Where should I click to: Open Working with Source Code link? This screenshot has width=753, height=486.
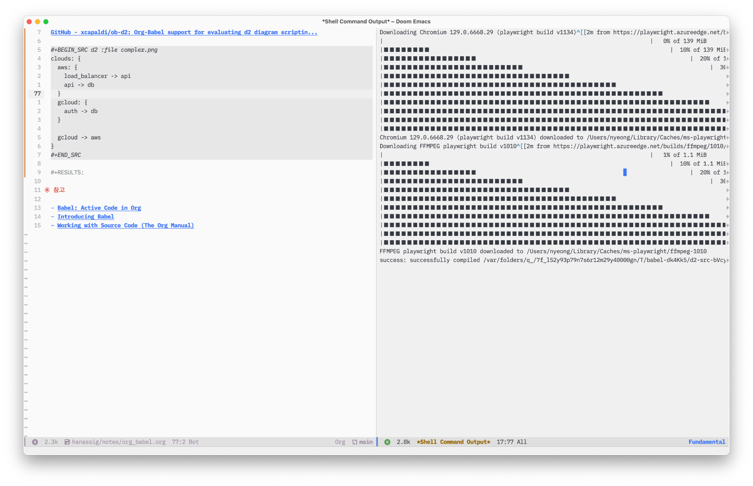tap(125, 226)
